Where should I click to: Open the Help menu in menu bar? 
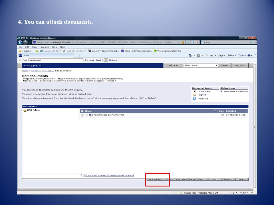(x=63, y=47)
